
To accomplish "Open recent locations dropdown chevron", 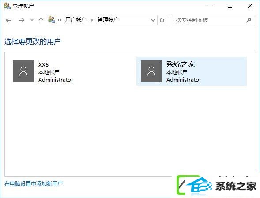I will pos(32,20).
